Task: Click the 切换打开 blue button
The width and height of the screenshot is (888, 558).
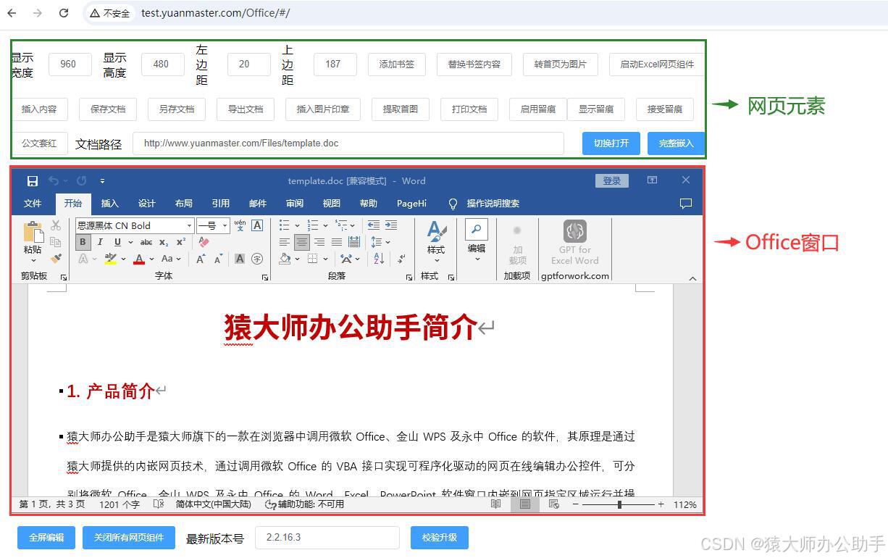Action: click(x=611, y=143)
